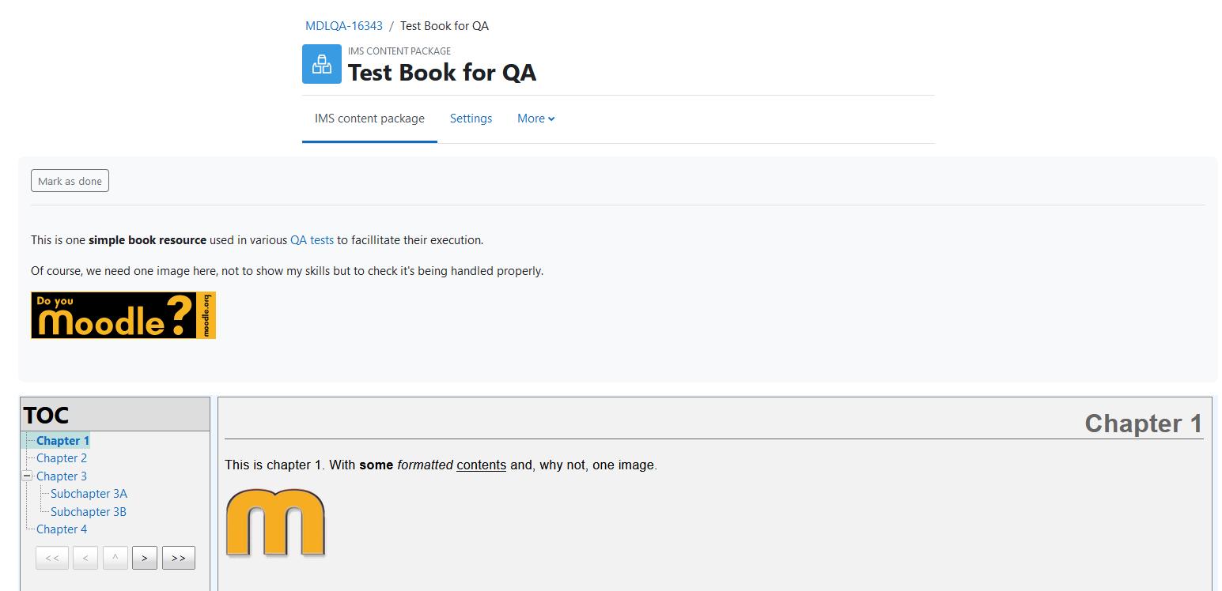
Task: Select the IMS content package tab
Action: [x=369, y=119]
